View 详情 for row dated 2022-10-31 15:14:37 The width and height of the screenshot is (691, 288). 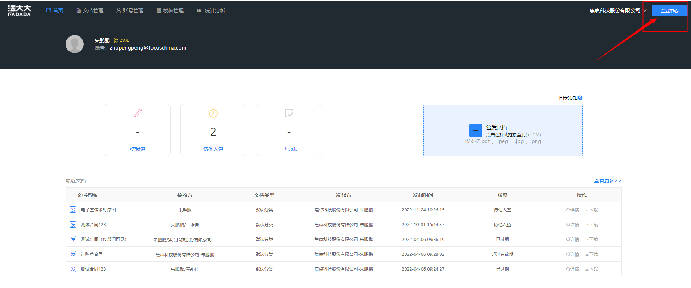573,225
